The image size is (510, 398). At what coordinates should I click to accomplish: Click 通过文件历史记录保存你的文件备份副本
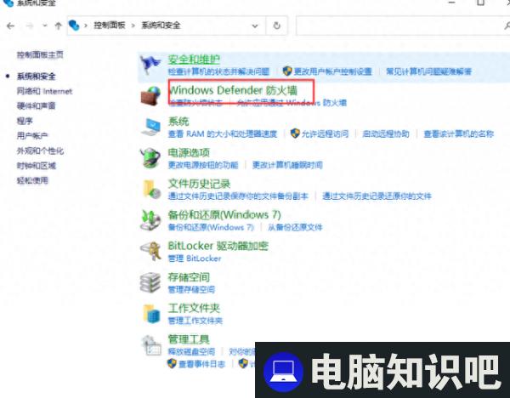tap(238, 196)
